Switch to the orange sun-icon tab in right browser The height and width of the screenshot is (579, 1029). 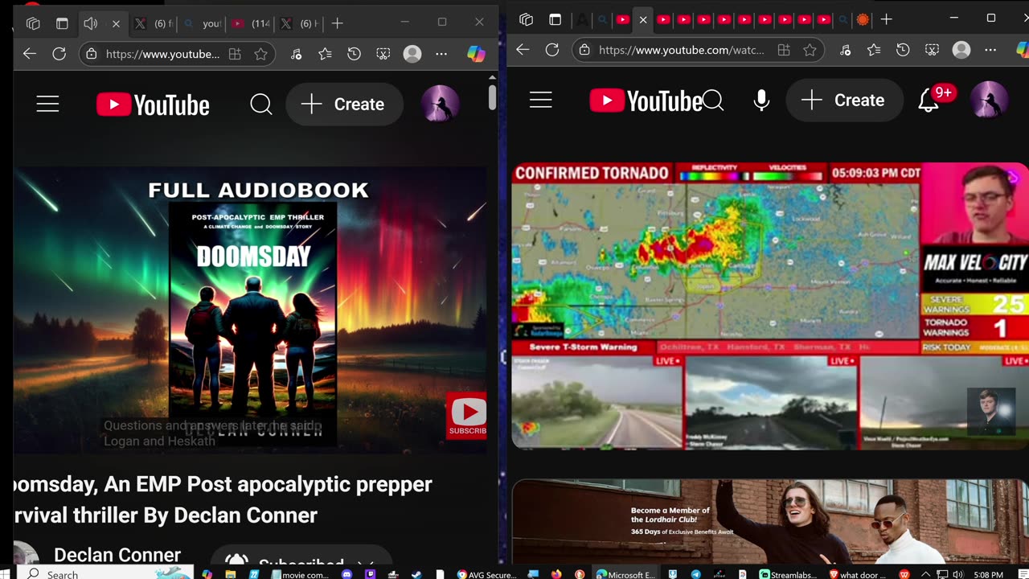click(x=863, y=19)
